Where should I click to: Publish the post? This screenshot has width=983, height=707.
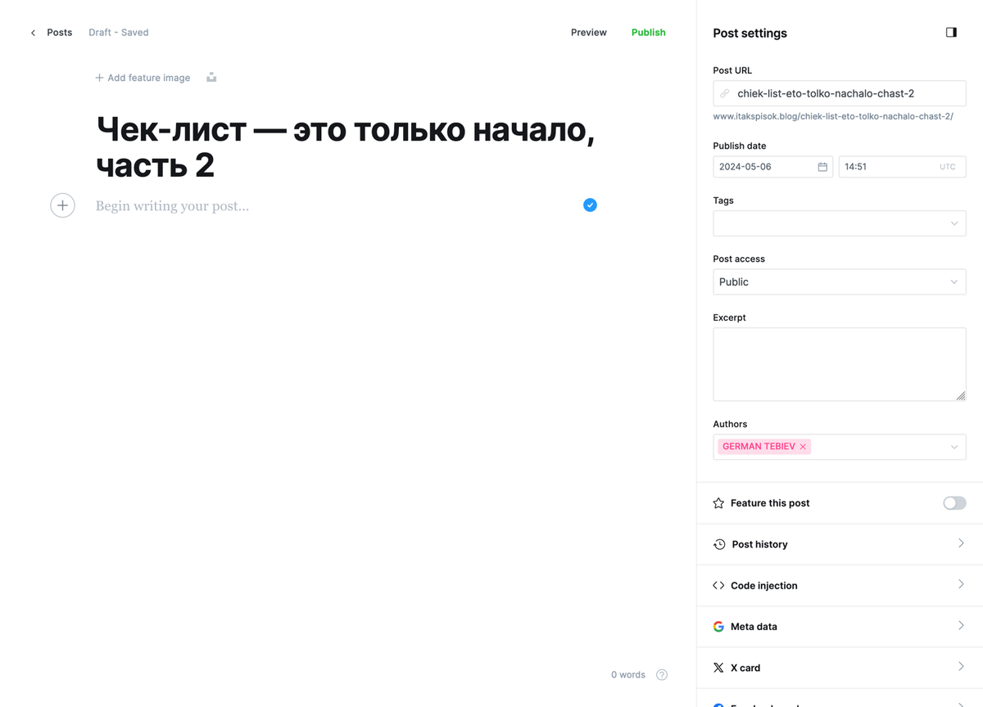coord(648,33)
